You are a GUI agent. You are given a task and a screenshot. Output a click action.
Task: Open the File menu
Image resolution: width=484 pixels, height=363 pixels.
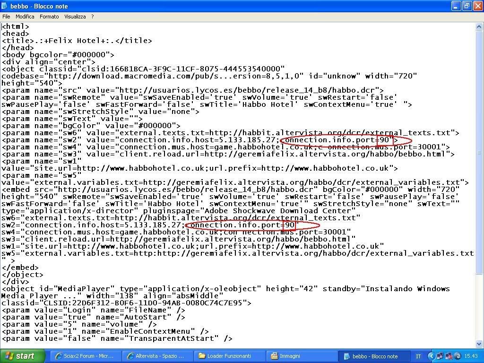coord(6,17)
